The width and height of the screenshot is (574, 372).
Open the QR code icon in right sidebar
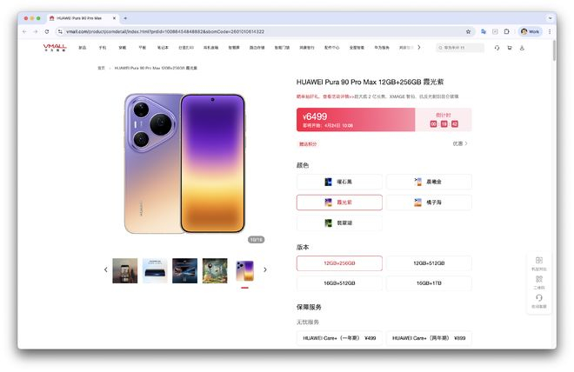tap(539, 282)
